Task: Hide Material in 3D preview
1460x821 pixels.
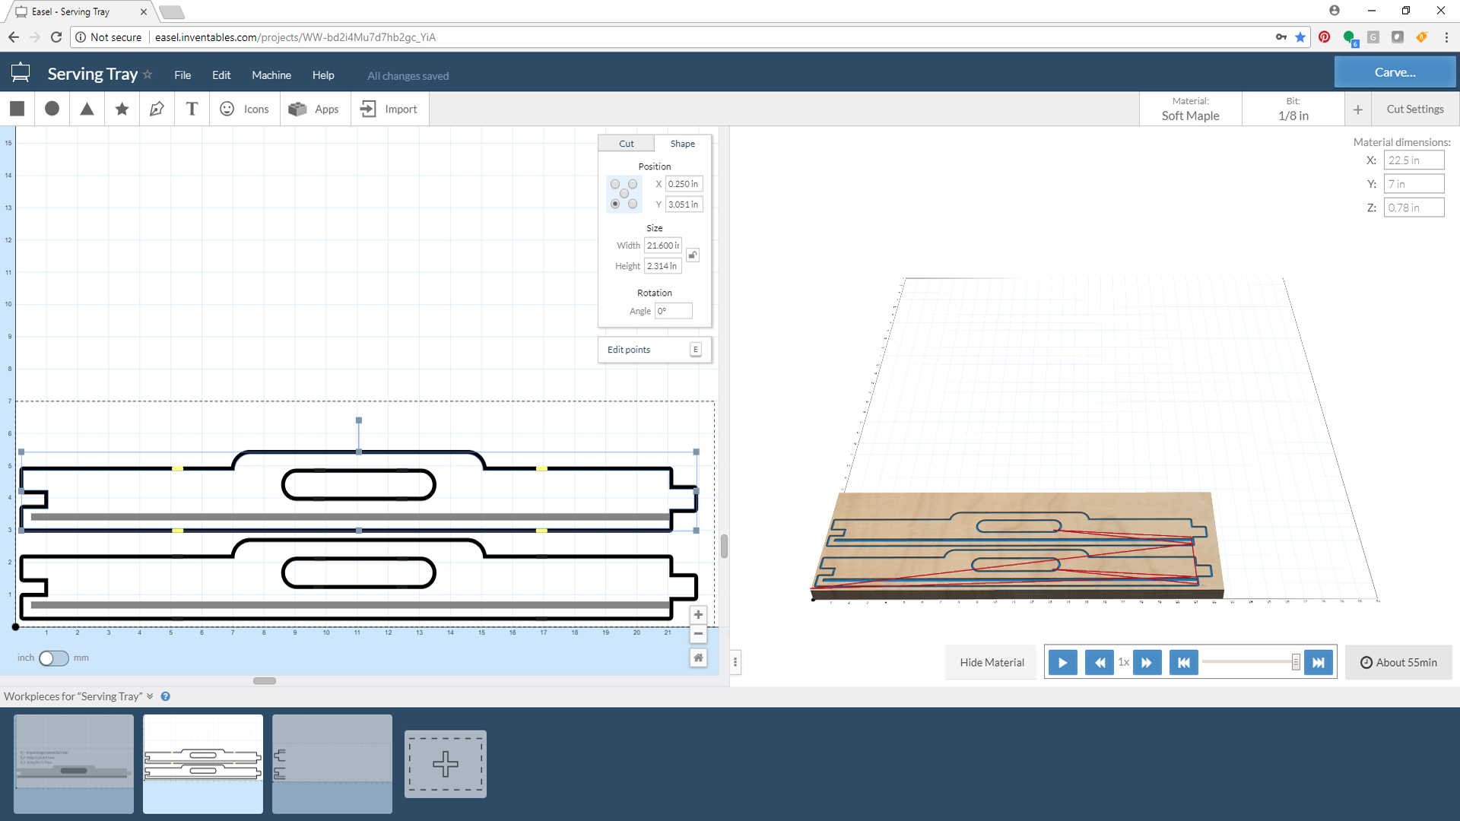Action: [991, 661]
